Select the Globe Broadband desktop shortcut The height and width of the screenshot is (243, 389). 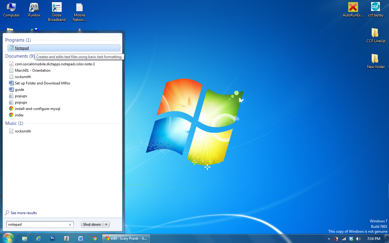pos(57,12)
